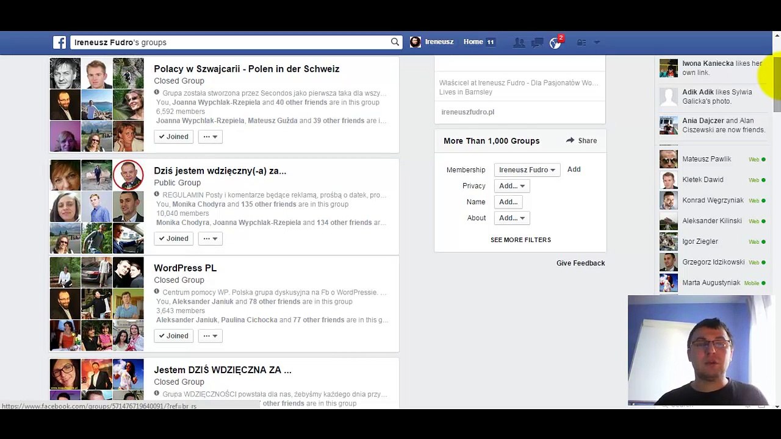The width and height of the screenshot is (781, 439).
Task: Click info icon beside Polacy w Szwajcarii description
Action: [157, 93]
